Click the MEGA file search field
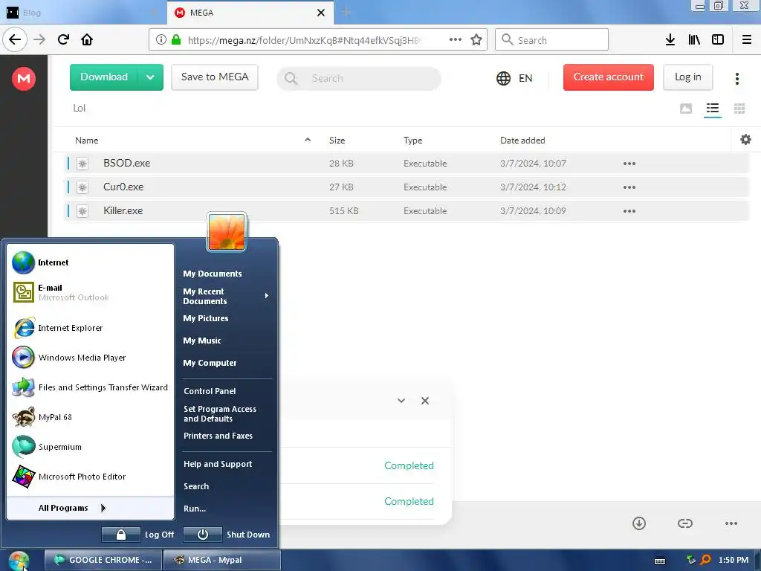Screen dimensions: 761x571 [x=359, y=78]
